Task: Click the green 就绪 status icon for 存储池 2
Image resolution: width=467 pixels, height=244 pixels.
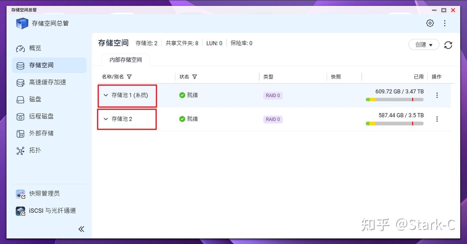Action: 182,119
